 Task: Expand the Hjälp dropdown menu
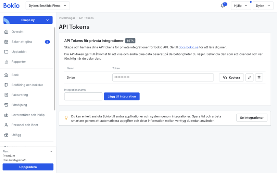(241, 6)
